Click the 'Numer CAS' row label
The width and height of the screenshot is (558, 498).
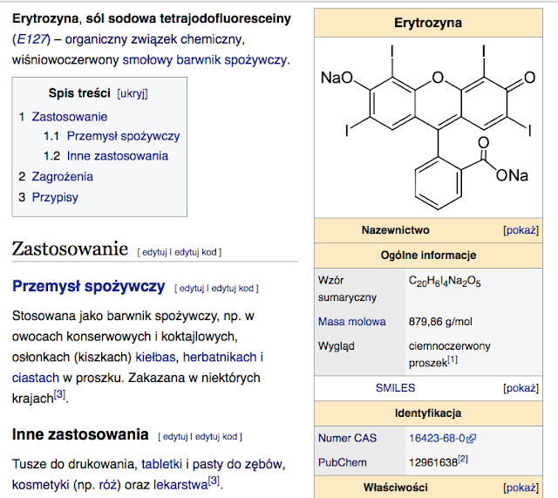[x=347, y=438]
